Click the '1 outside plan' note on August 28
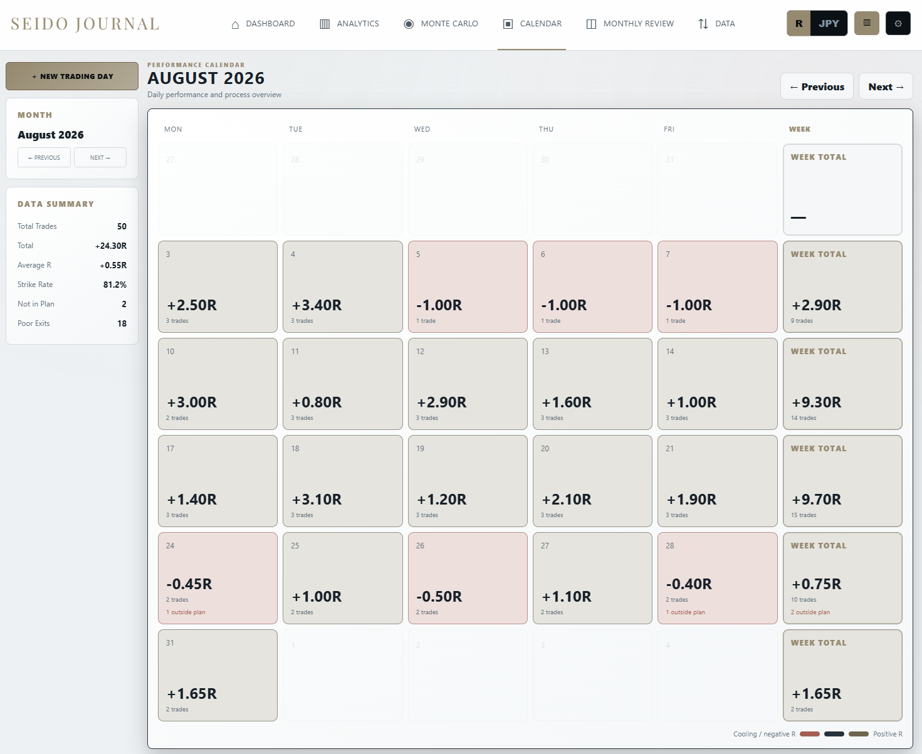 tap(686, 612)
